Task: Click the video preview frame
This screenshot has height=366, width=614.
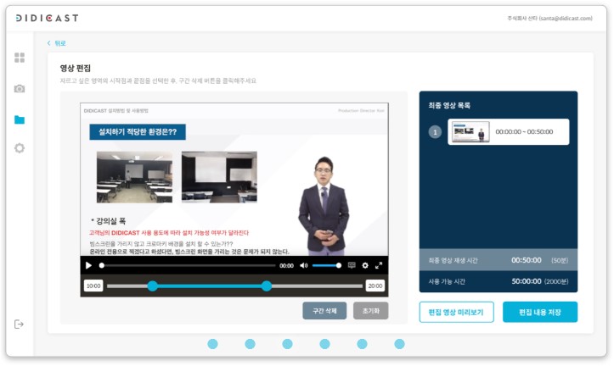Action: [234, 180]
